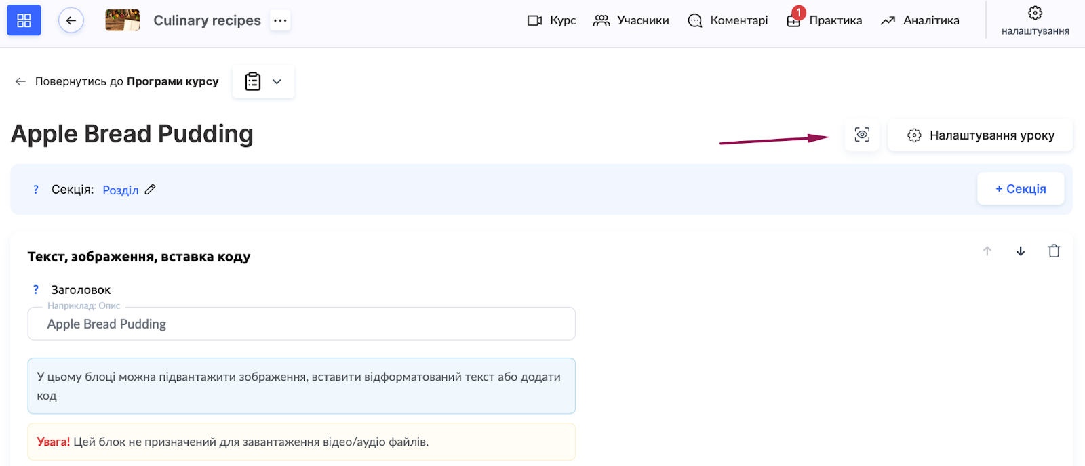Open the Курс tab
The image size is (1085, 466).
[x=552, y=20]
